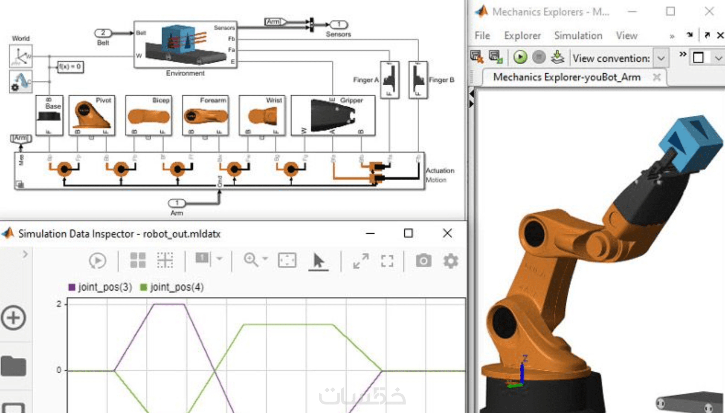Select the Finger A block
725x413 pixels.
pyautogui.click(x=390, y=80)
